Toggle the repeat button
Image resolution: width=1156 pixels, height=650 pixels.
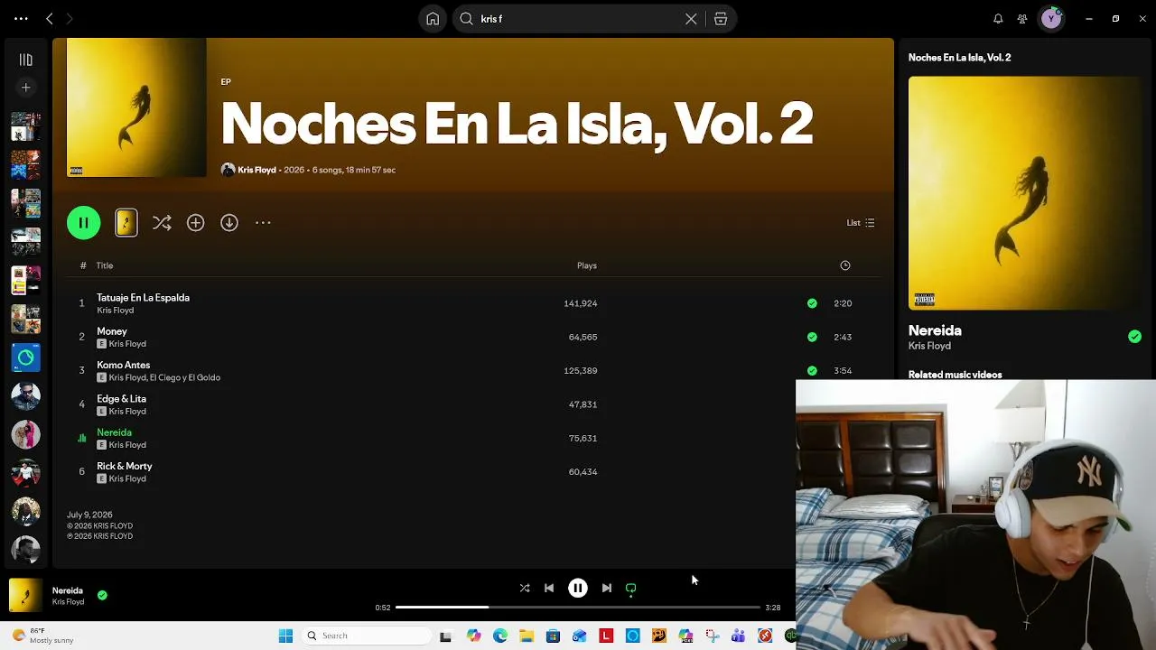(631, 588)
